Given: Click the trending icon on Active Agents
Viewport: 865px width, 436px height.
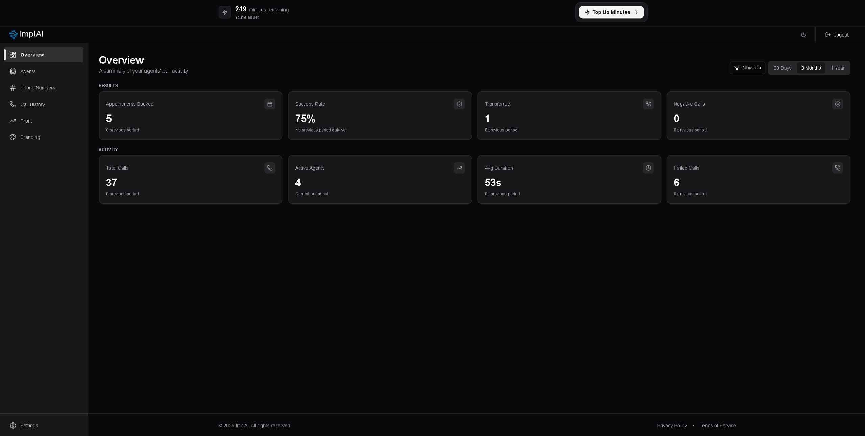Looking at the screenshot, I should coord(459,168).
